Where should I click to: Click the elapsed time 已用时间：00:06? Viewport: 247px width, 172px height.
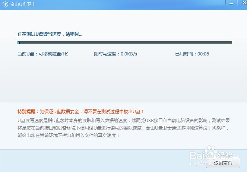192,54
